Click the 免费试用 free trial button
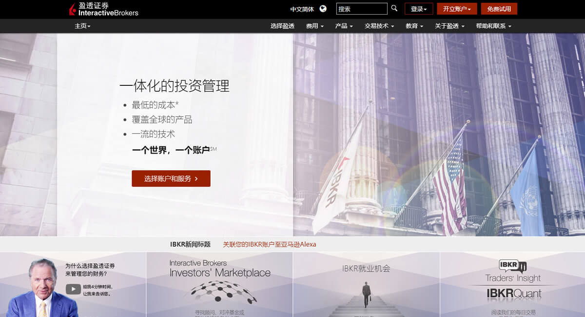 (x=499, y=9)
